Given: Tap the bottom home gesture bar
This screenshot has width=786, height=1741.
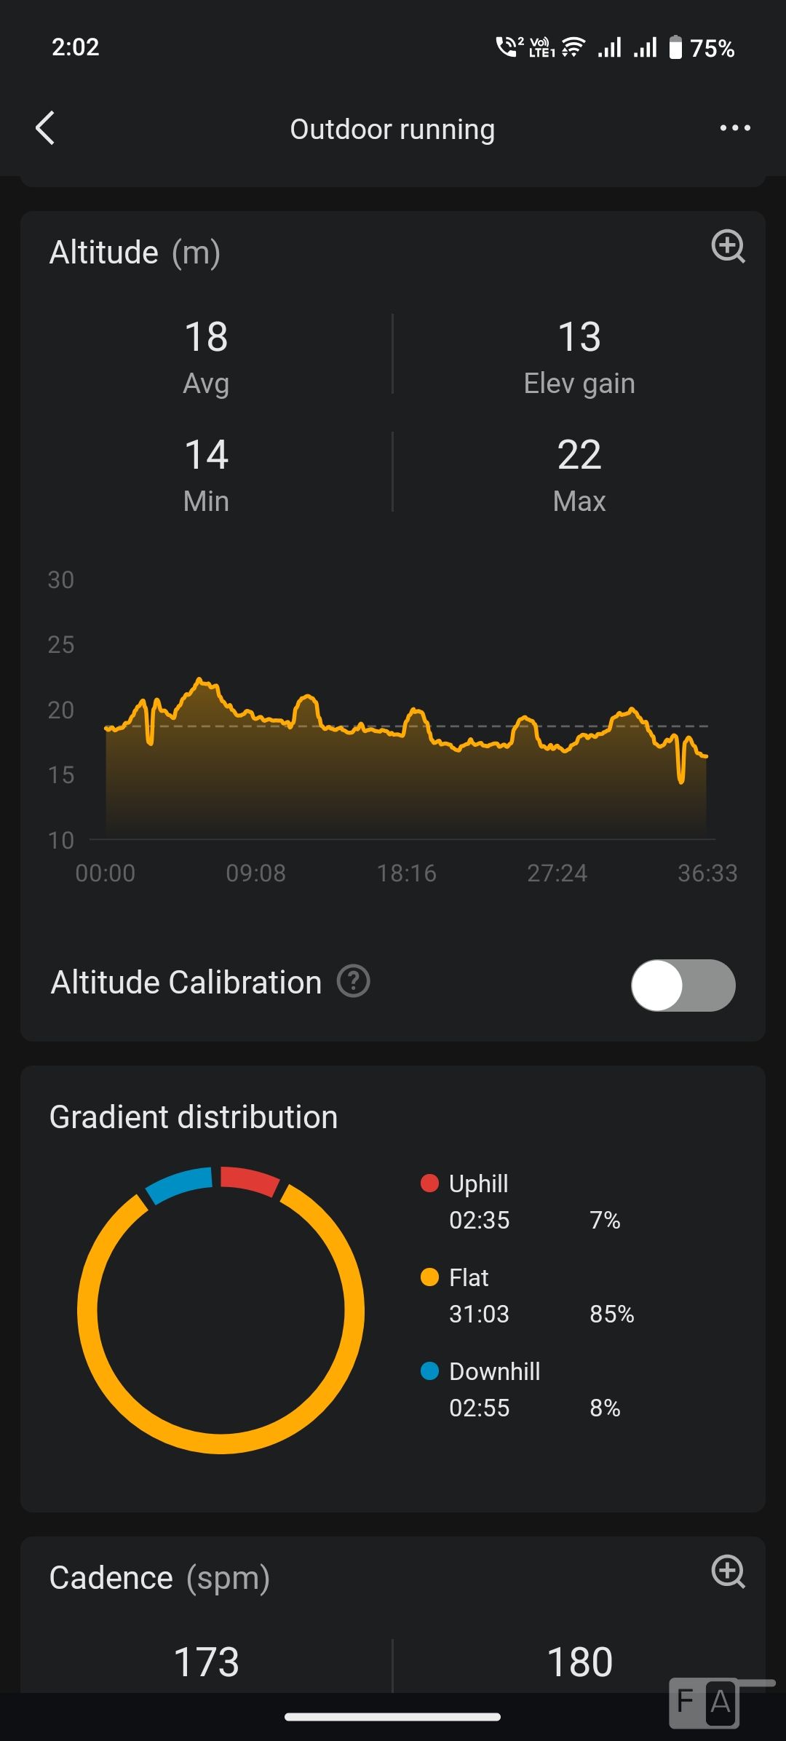Looking at the screenshot, I should pos(392,1717).
